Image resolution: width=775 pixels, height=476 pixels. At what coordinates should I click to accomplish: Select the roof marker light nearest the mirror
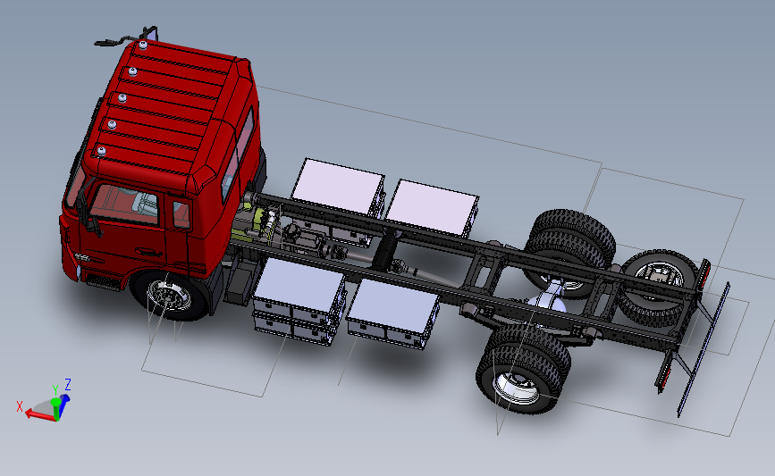(x=143, y=46)
